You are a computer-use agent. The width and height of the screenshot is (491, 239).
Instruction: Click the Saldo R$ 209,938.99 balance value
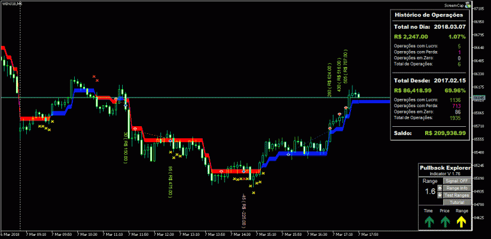[445, 133]
